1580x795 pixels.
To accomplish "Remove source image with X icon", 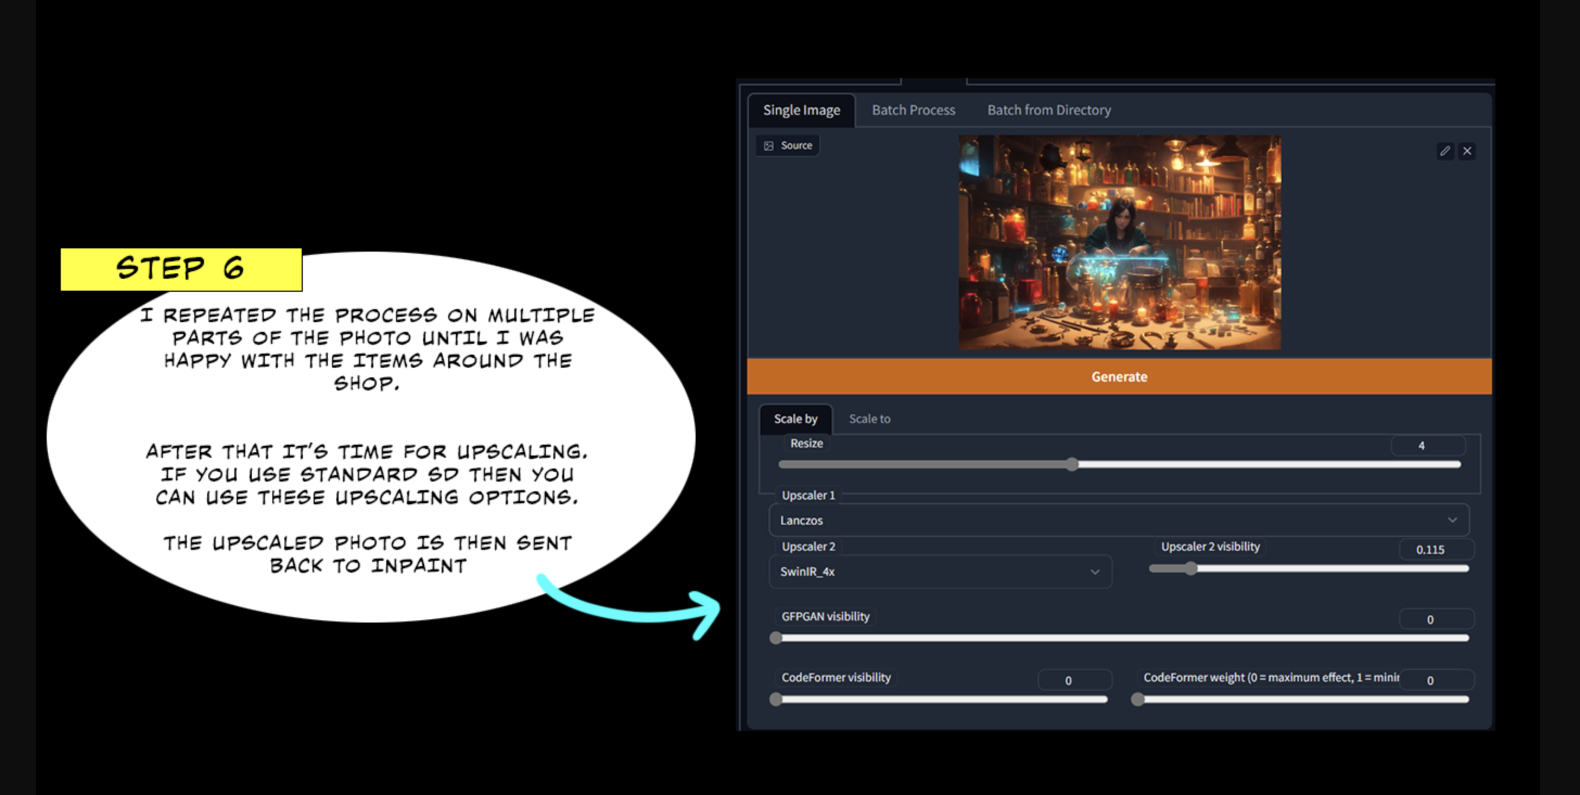I will point(1467,151).
